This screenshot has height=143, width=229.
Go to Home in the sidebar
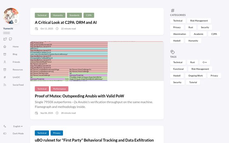point(16,46)
